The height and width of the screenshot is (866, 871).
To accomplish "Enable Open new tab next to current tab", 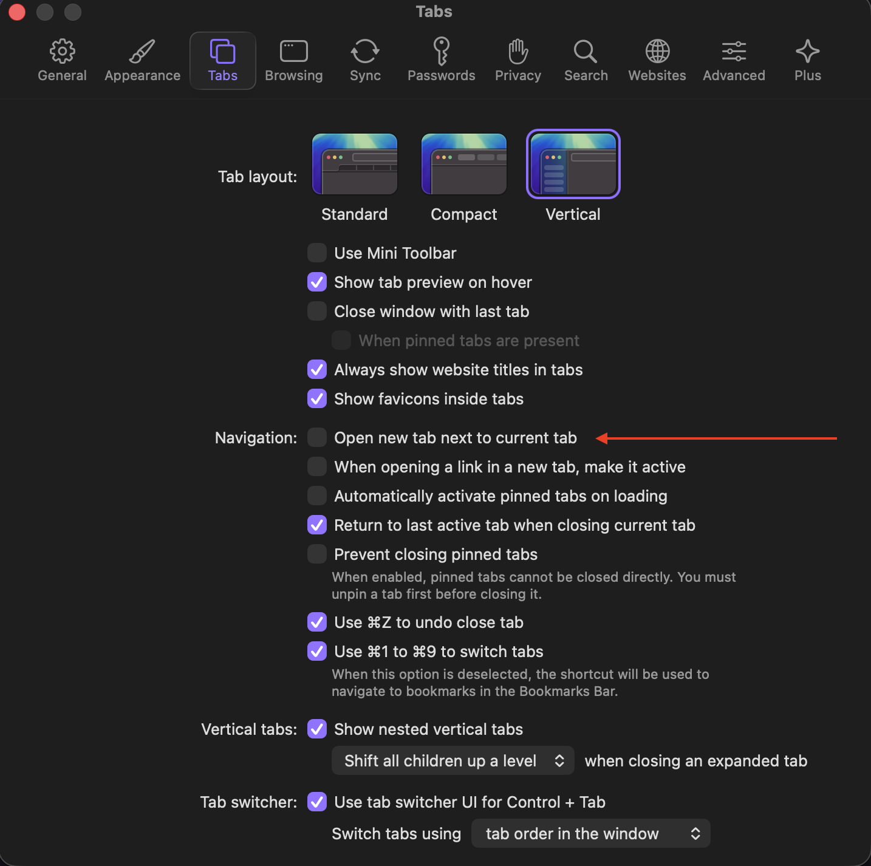I will coord(317,438).
